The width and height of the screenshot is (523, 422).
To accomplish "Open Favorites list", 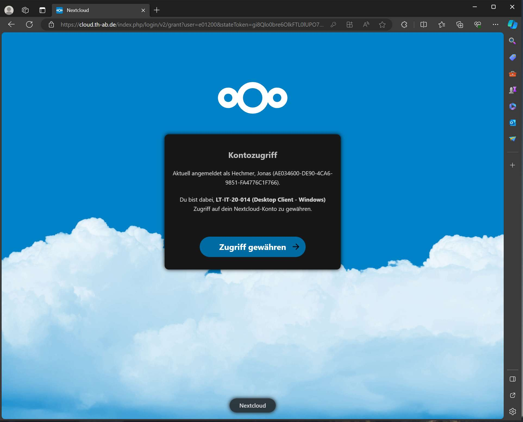I will click(x=442, y=25).
